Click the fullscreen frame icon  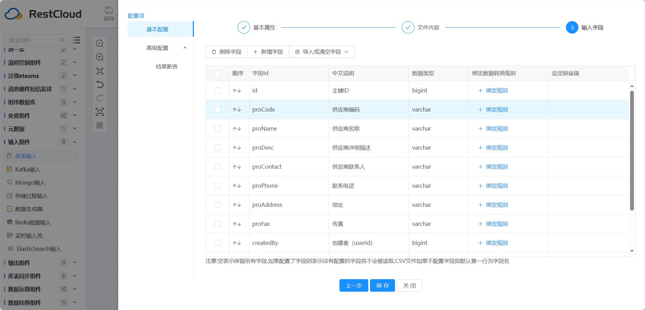[x=100, y=112]
